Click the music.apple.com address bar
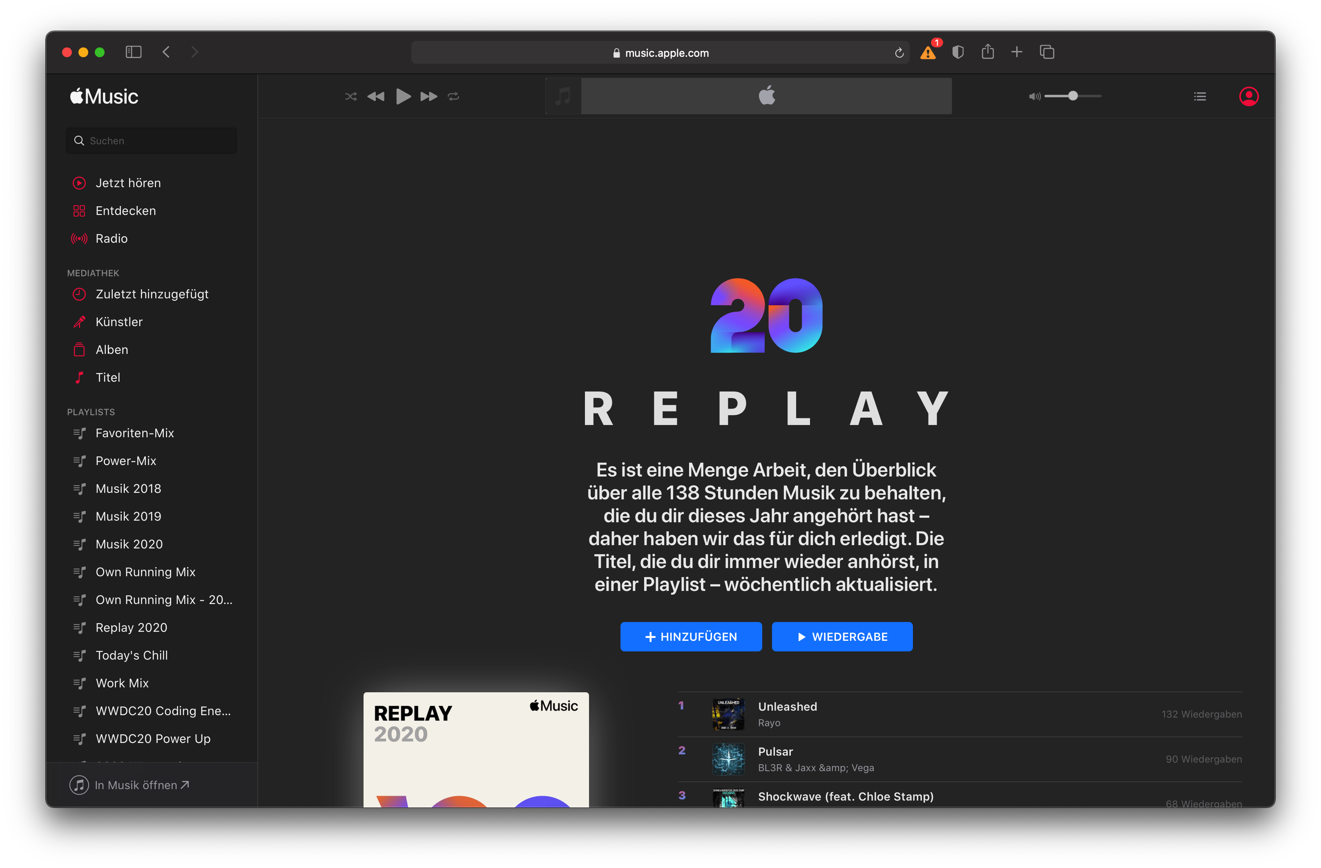Image resolution: width=1321 pixels, height=868 pixels. click(660, 53)
